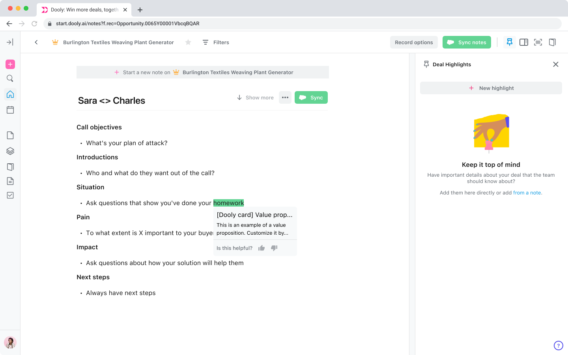Open the lined note sidebar icon
Screen dimensions: 568x355
10,181
